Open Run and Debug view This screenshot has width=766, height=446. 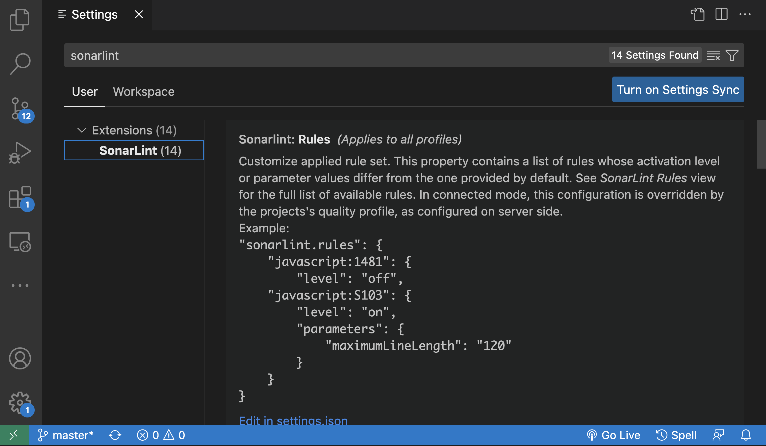click(20, 153)
